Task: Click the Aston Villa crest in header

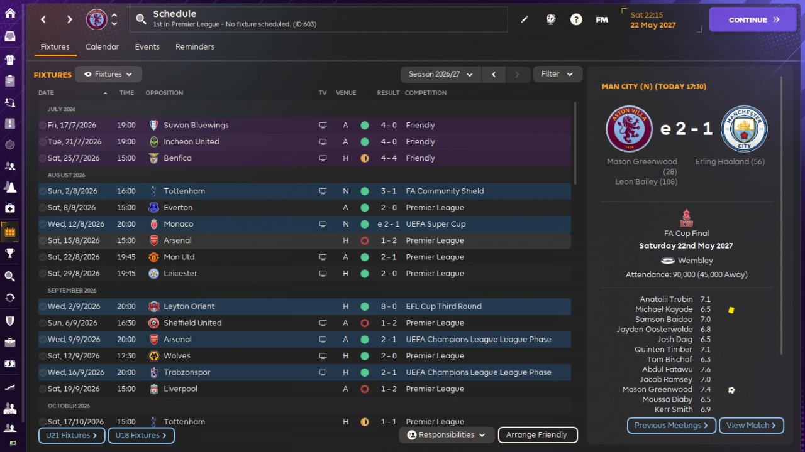Action: click(96, 19)
